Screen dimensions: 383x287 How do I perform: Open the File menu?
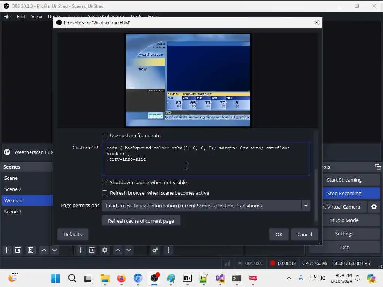(x=7, y=16)
